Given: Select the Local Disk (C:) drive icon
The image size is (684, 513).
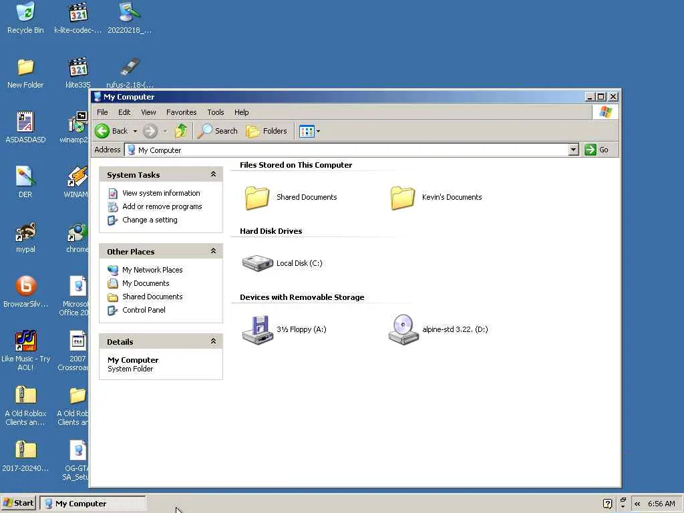Looking at the screenshot, I should click(x=257, y=263).
